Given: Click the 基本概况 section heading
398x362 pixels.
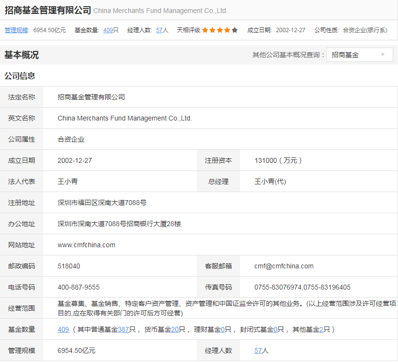Looking at the screenshot, I should pyautogui.click(x=22, y=55).
